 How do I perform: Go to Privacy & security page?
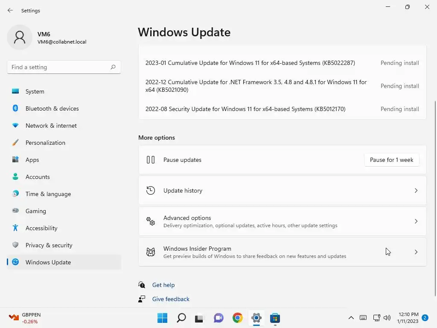coord(64,245)
